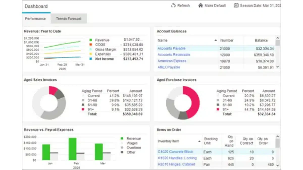Sort Account Balances by Name arrow
This screenshot has width=303, height=170.
[216, 40]
